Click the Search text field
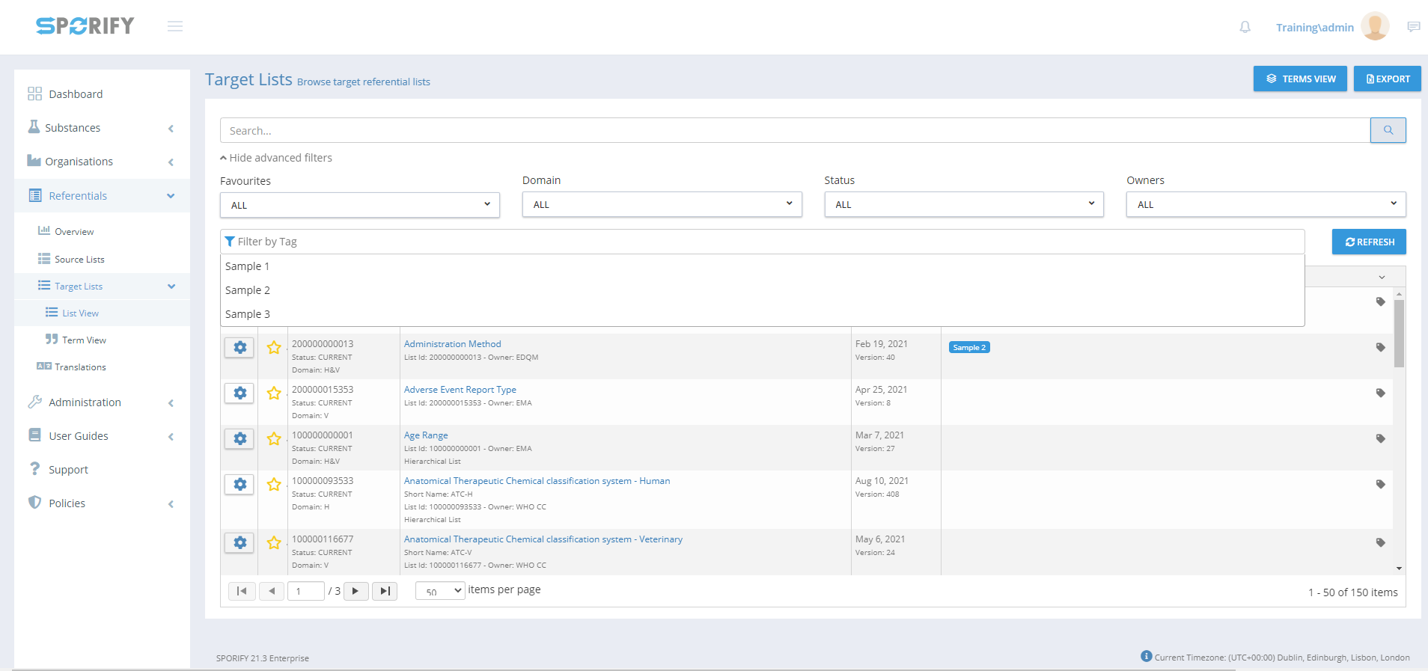Screen dimensions: 1428x671 point(795,130)
